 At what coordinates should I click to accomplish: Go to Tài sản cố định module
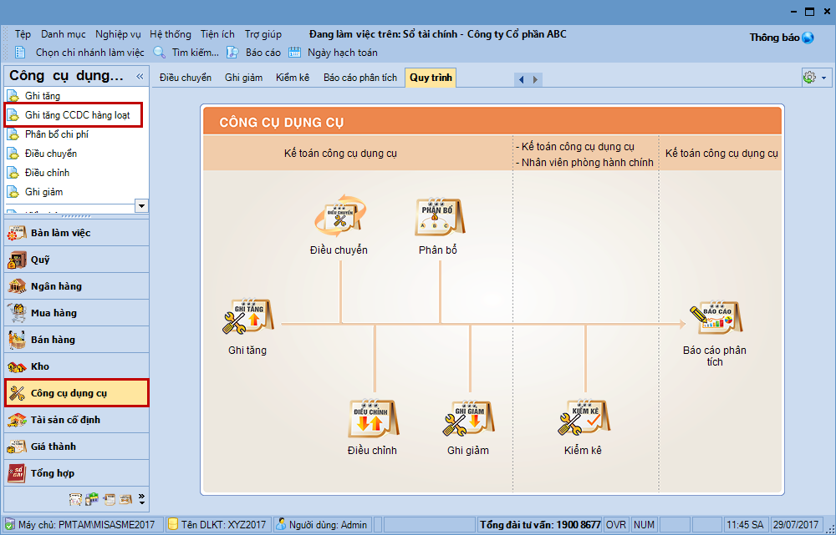65,420
